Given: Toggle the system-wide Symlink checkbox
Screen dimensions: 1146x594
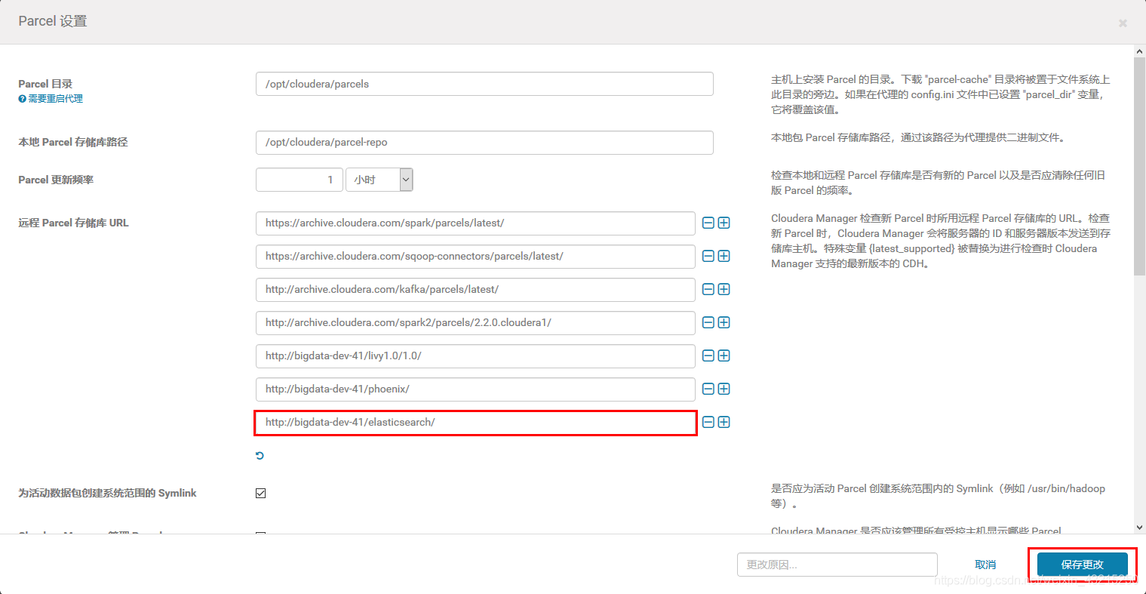Looking at the screenshot, I should tap(260, 493).
